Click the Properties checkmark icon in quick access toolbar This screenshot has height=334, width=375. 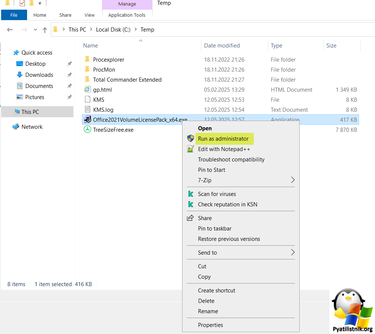22,3
